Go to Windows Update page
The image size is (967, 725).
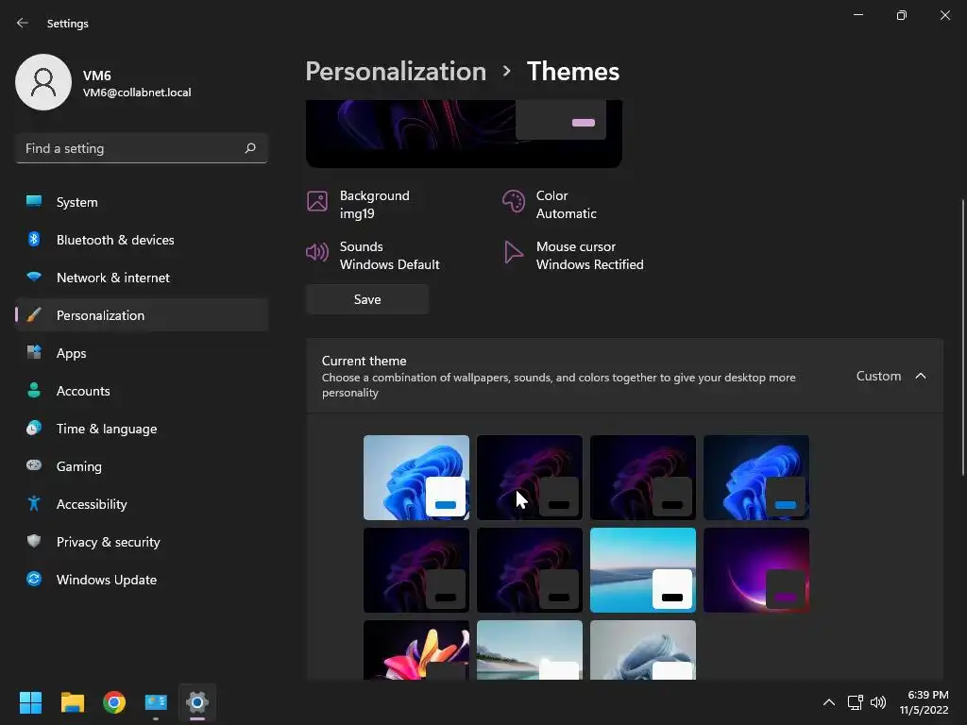(x=142, y=580)
